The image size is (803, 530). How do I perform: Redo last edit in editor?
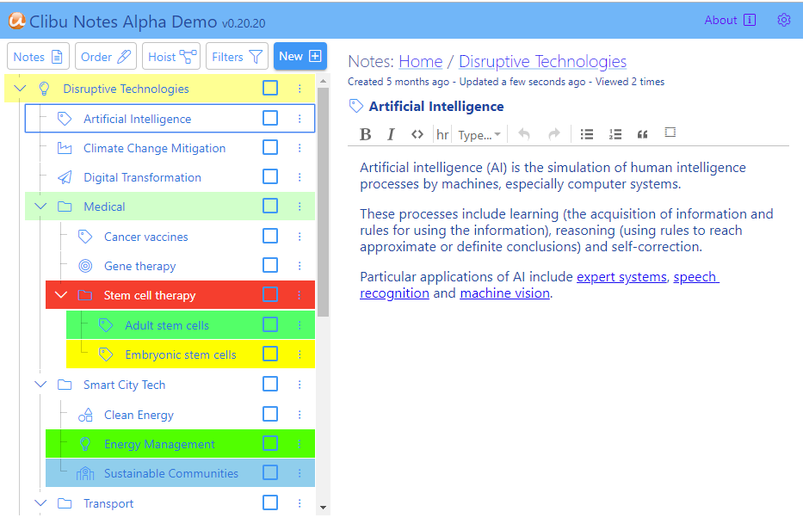554,134
